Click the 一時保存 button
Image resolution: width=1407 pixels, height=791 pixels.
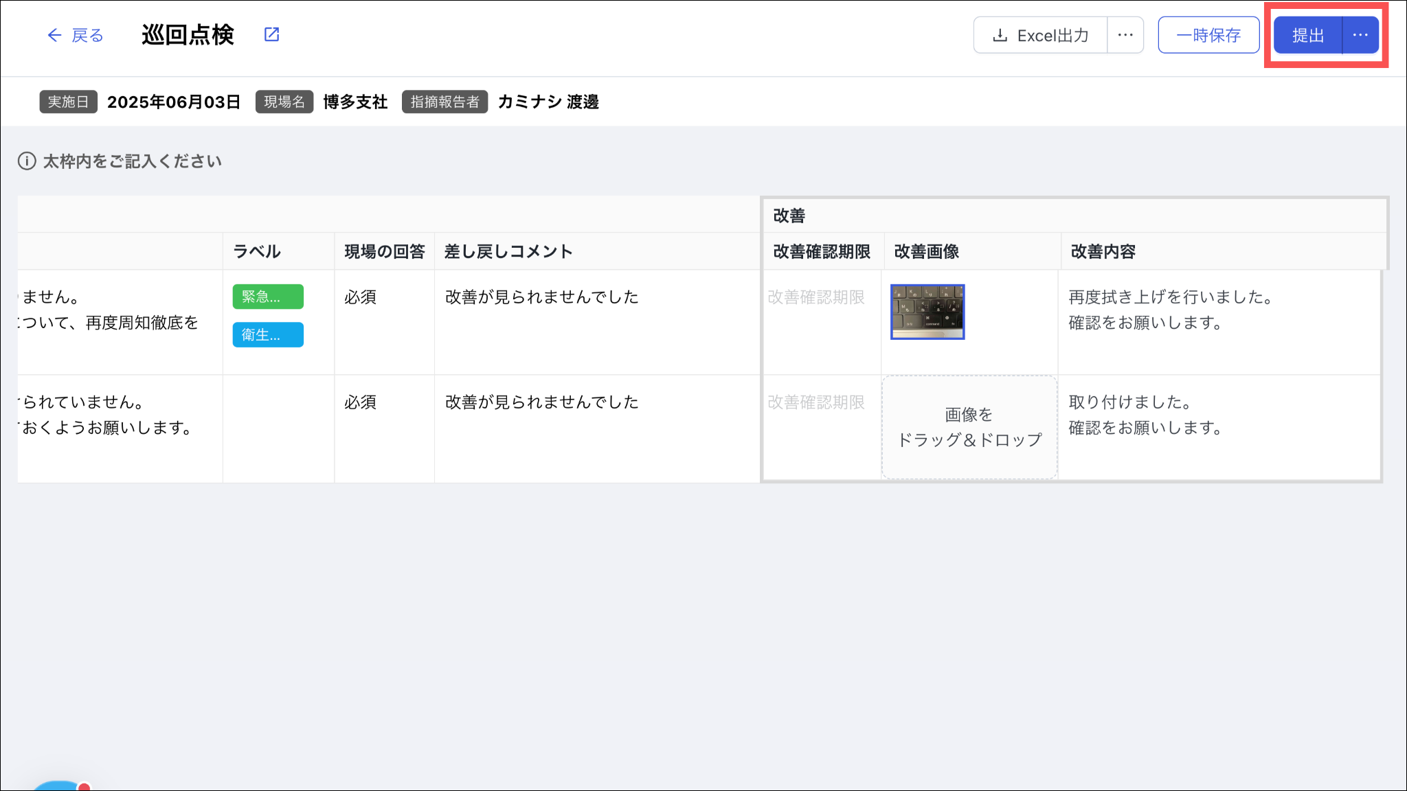click(1208, 35)
